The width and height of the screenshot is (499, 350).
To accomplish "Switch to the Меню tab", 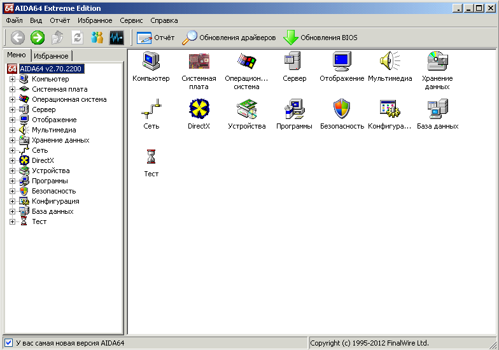I will (17, 55).
